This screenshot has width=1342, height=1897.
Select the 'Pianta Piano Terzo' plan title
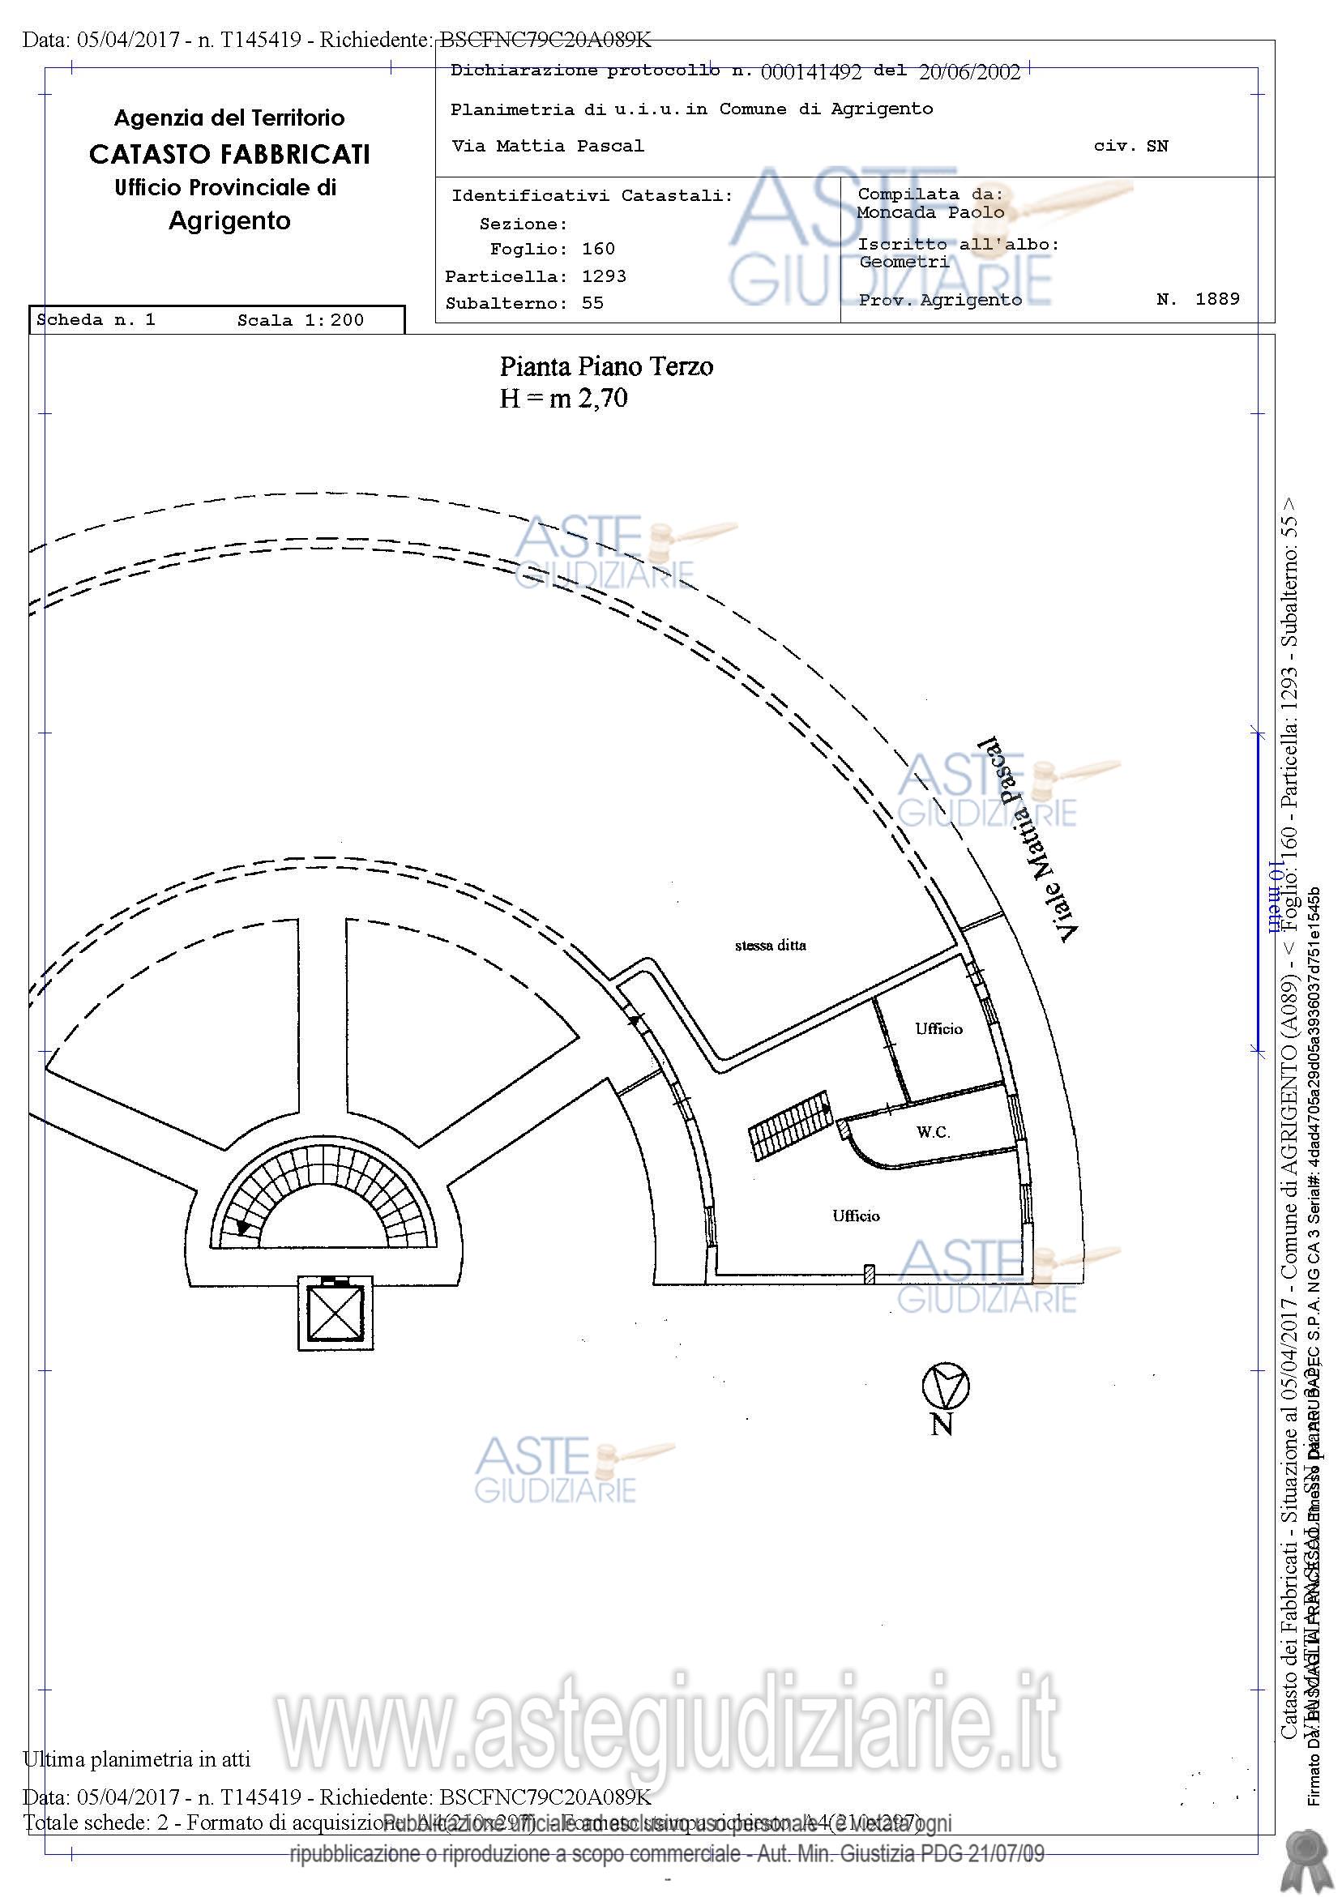pos(606,366)
